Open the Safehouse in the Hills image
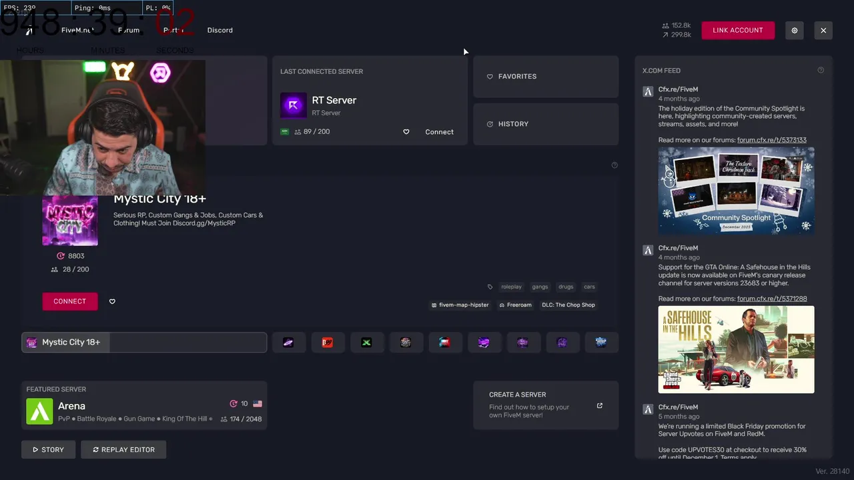This screenshot has height=480, width=854. (737, 349)
